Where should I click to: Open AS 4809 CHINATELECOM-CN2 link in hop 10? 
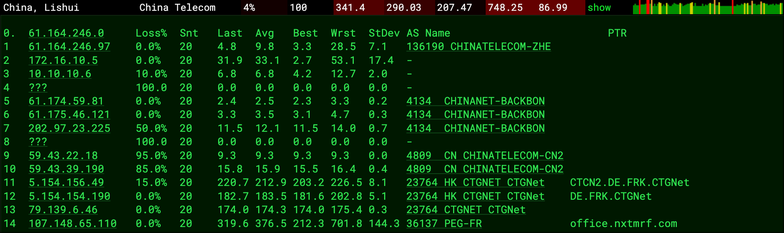[485, 169]
